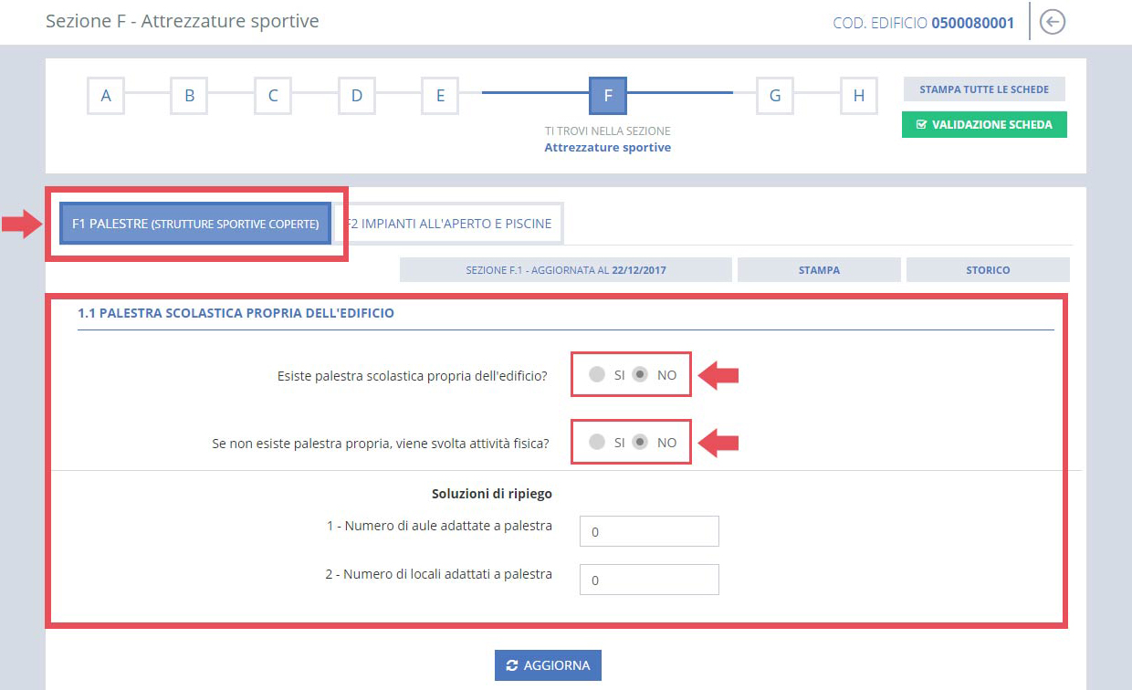Navigate to section G step
The height and width of the screenshot is (690, 1132).
774,95
